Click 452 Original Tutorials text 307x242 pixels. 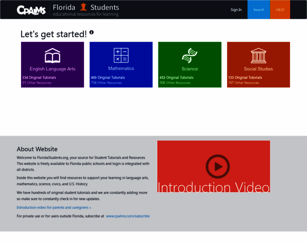tap(177, 77)
